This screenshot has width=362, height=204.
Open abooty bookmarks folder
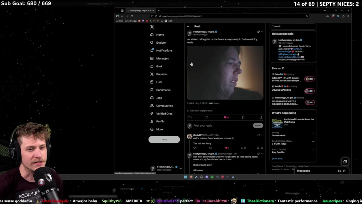(119, 21)
